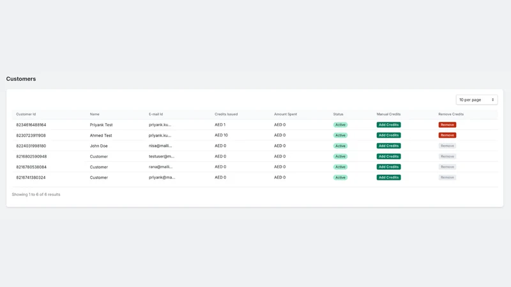
Task: Click email rana@maili...
Action: click(x=161, y=167)
